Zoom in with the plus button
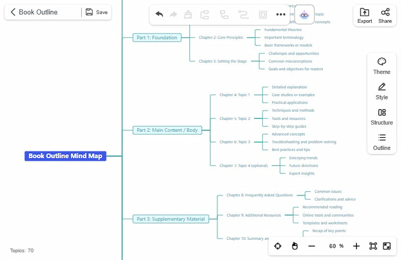The image size is (401, 260). click(x=356, y=246)
